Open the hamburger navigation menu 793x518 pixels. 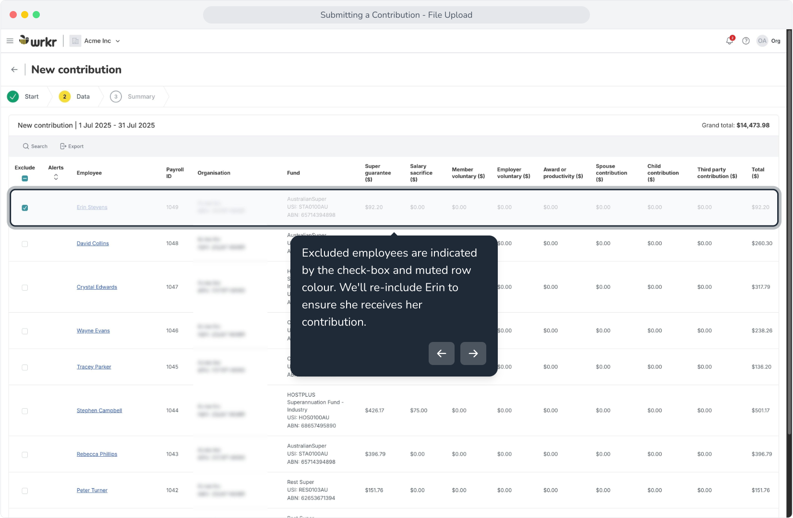point(10,41)
